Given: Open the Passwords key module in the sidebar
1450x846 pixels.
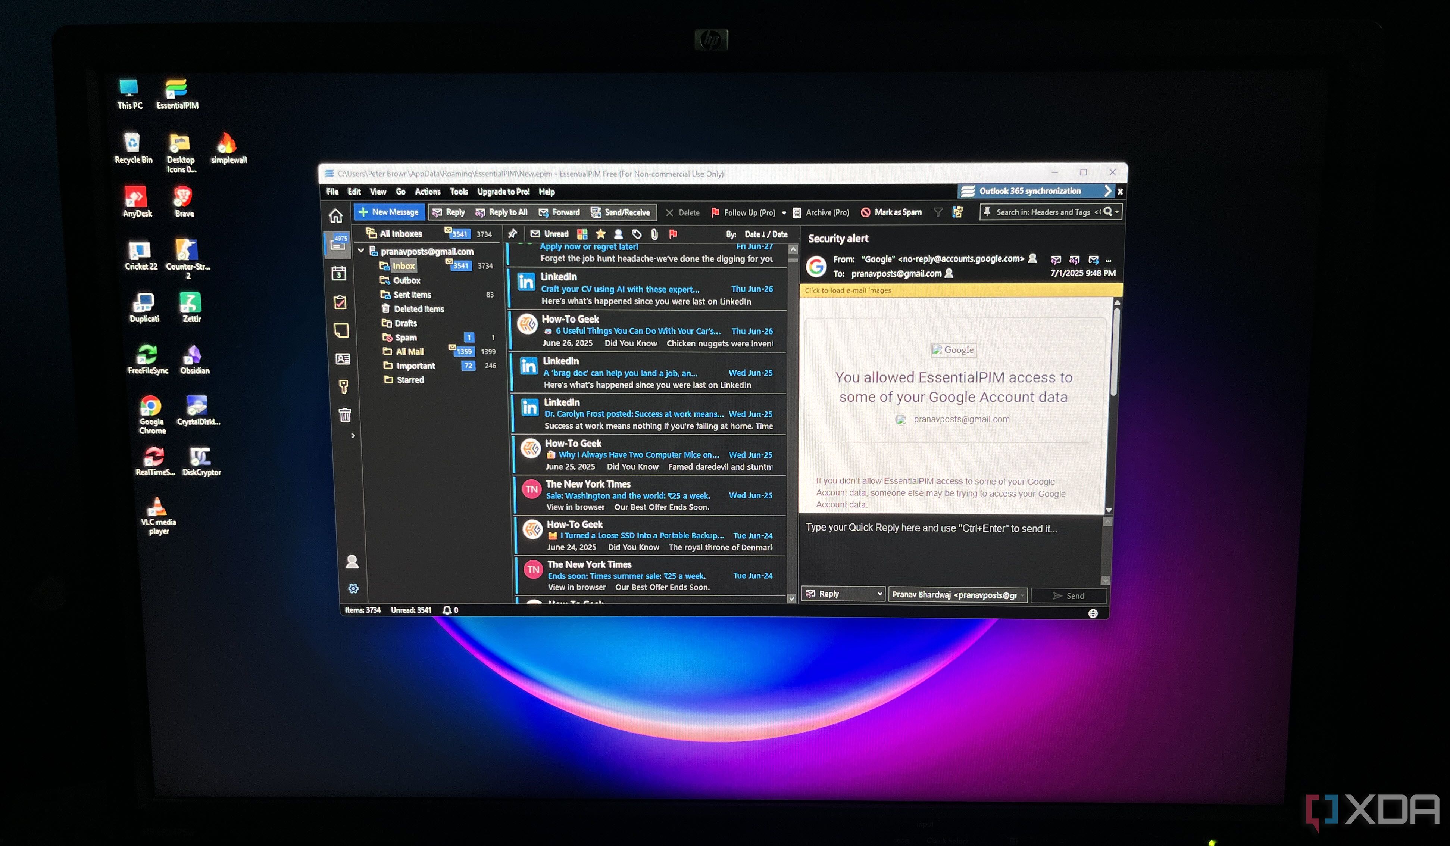Looking at the screenshot, I should 344,386.
